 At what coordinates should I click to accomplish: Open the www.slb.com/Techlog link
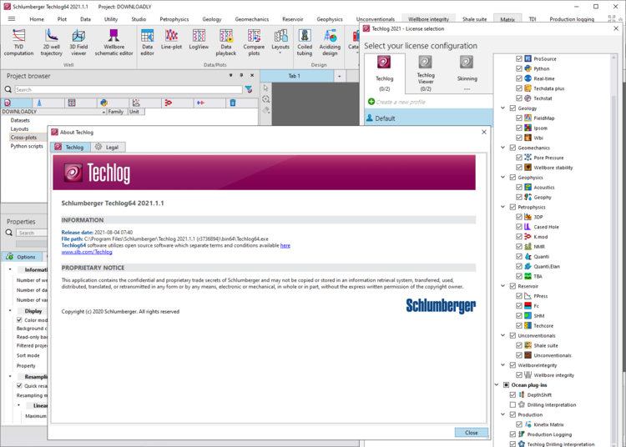point(87,252)
